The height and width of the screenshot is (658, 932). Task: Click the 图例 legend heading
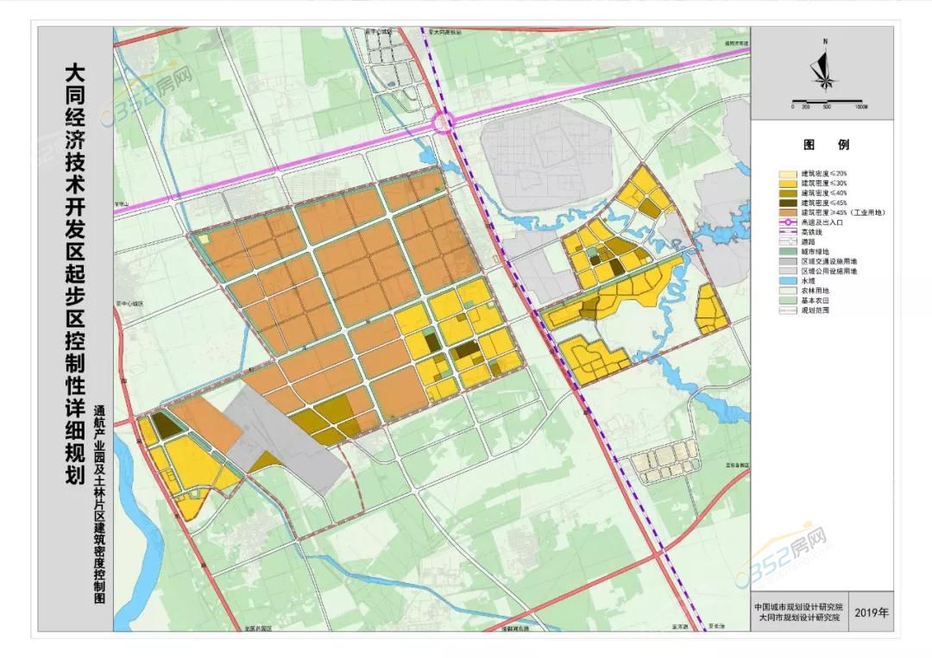click(826, 145)
